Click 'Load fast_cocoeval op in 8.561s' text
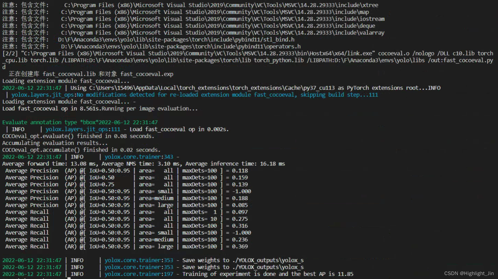 click(x=52, y=109)
